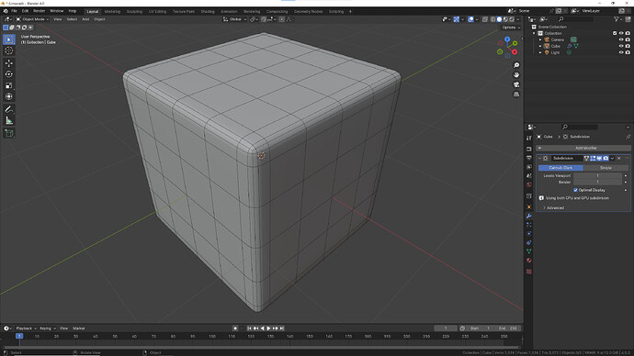Screen dimensions: 634x356
Task: Expand the Advanced section in Subdivision modifier
Action: tap(553, 208)
